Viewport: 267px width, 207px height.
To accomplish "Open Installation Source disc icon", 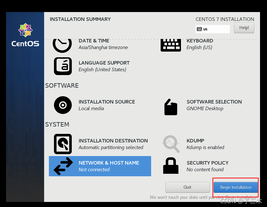I will click(63, 105).
